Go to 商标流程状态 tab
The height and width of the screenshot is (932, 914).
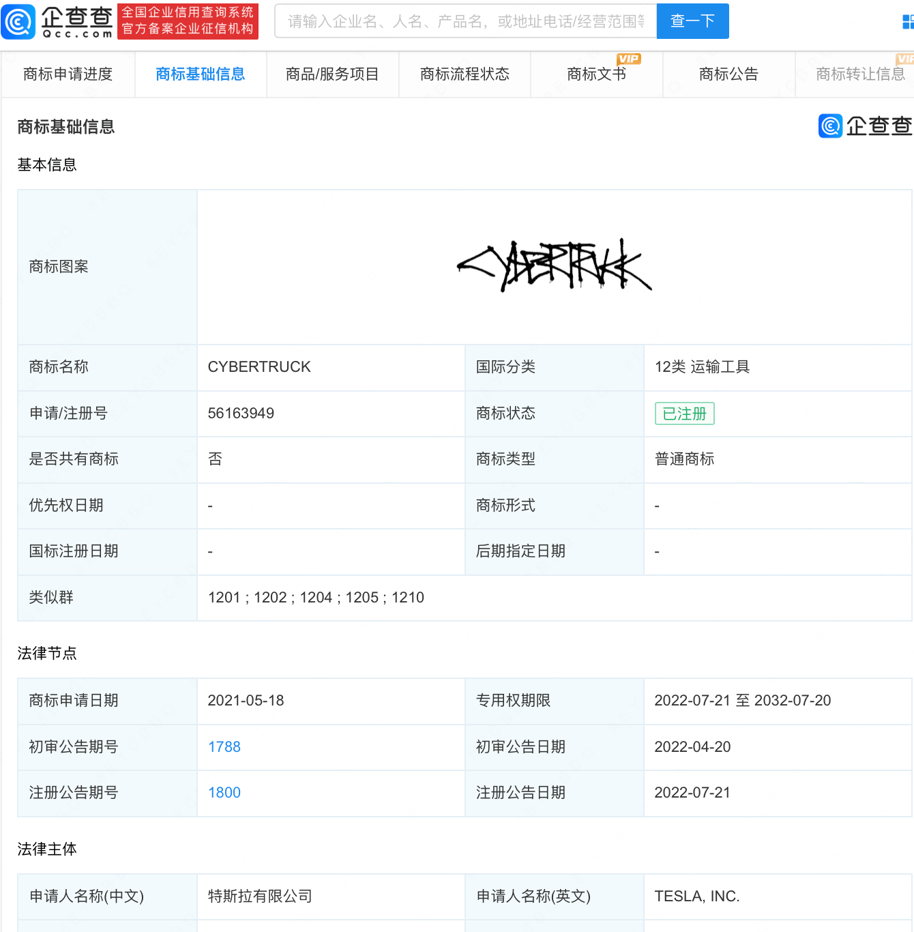point(465,74)
